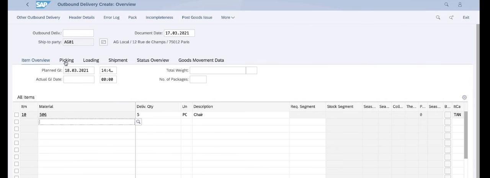Open Incompleteness check
This screenshot has height=178, width=490.
point(159,18)
